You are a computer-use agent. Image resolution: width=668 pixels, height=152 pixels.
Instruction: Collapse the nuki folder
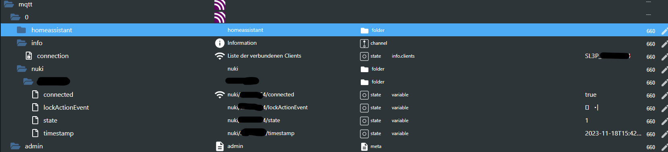point(22,69)
